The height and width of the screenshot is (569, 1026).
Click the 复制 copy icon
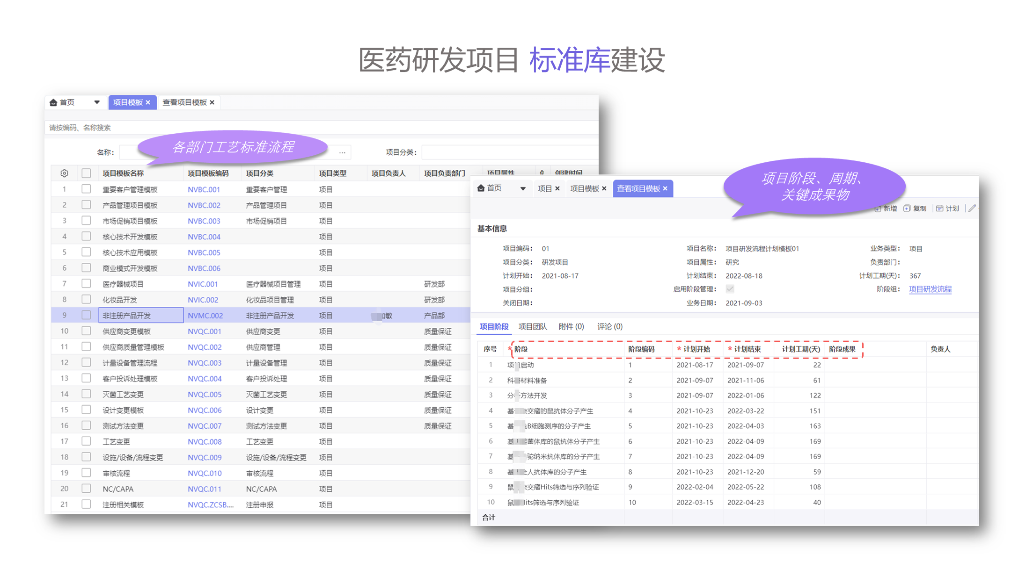[x=907, y=209]
